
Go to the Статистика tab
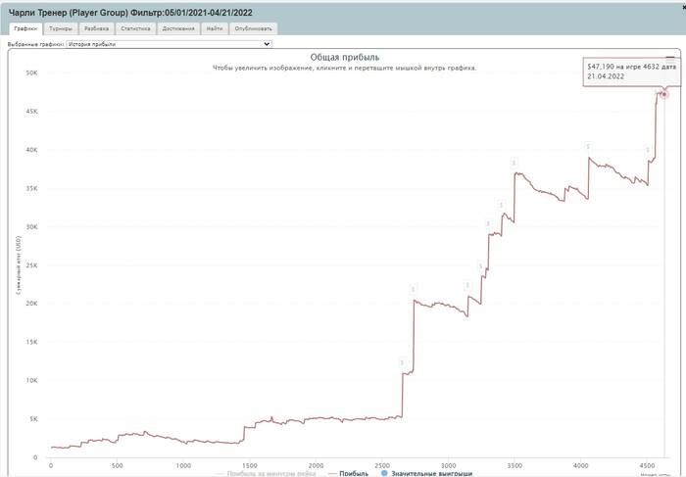click(x=135, y=28)
